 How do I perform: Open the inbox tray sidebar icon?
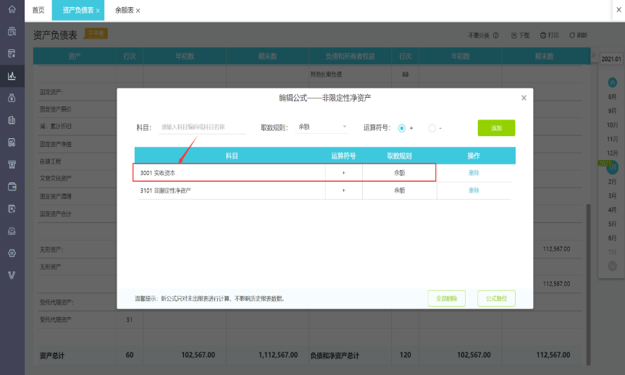pos(12,231)
